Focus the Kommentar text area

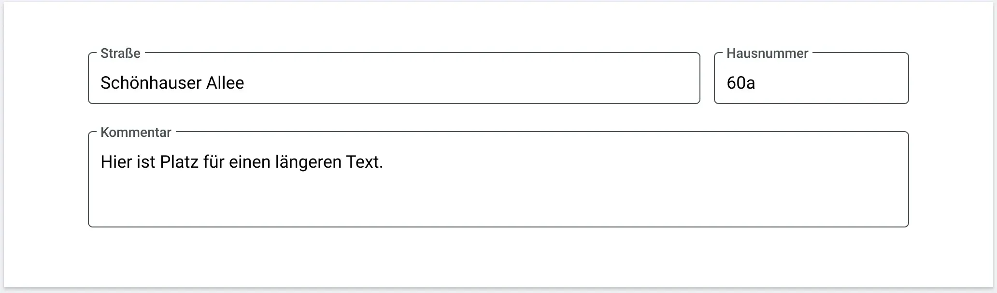(498, 179)
